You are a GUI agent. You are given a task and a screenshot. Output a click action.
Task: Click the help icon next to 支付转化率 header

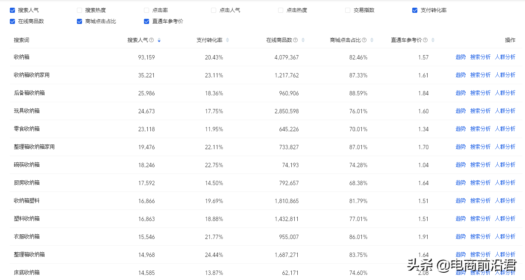coord(224,40)
